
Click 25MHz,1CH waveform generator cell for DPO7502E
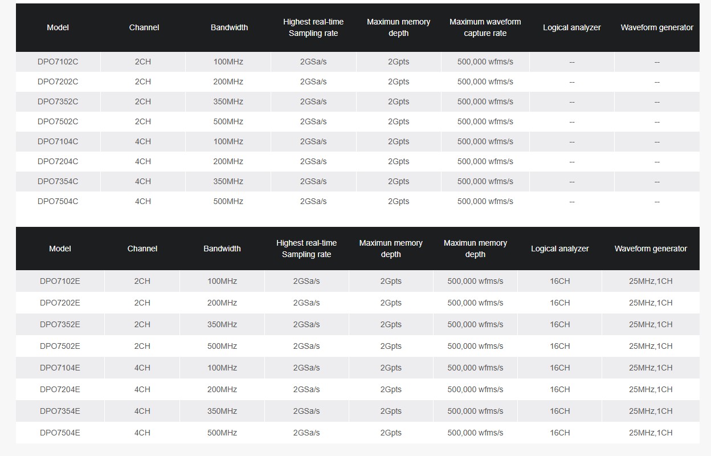[x=651, y=346]
